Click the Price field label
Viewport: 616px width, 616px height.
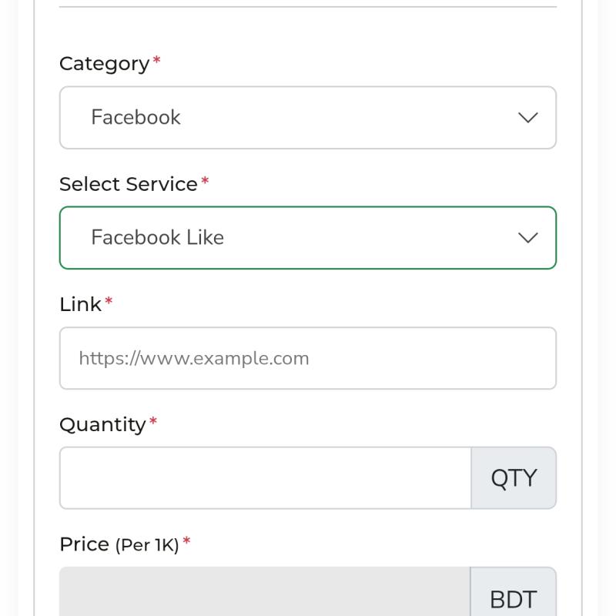click(x=84, y=544)
